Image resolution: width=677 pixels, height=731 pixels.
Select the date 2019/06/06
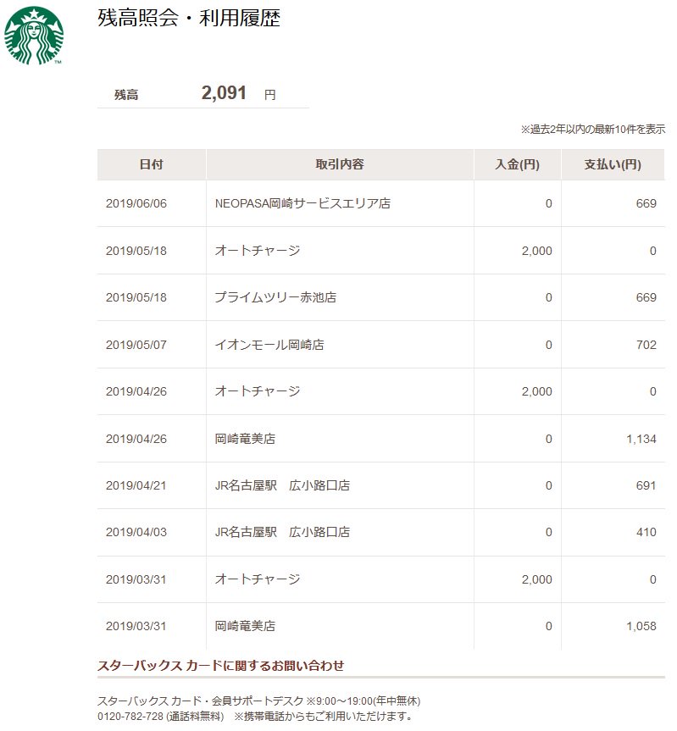click(x=136, y=204)
